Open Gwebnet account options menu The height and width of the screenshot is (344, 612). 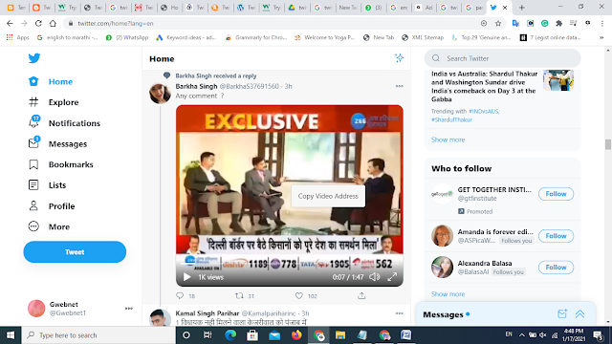pyautogui.click(x=128, y=309)
